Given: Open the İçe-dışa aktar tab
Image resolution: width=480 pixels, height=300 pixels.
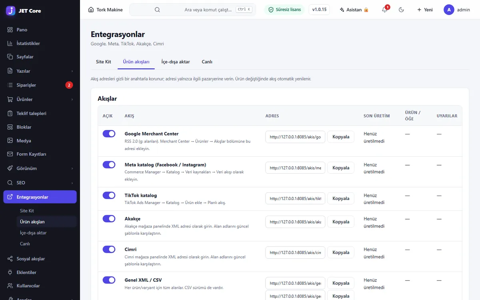Looking at the screenshot, I should pyautogui.click(x=175, y=62).
